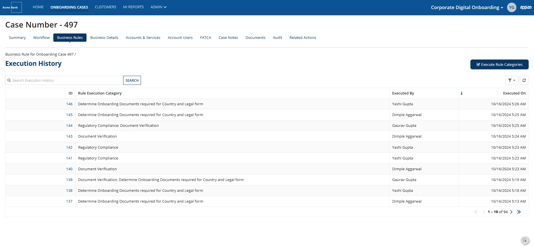The image size is (534, 246).
Task: Click the Acme Bank logo
Action: point(12,7)
